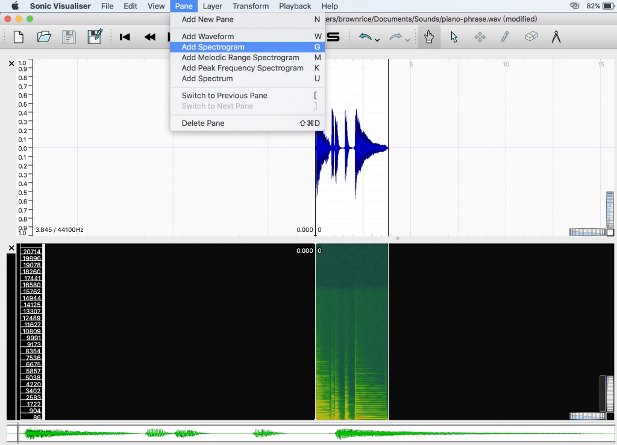Click the Solo S toolbar icon
Screen dimensions: 617x445
click(333, 37)
